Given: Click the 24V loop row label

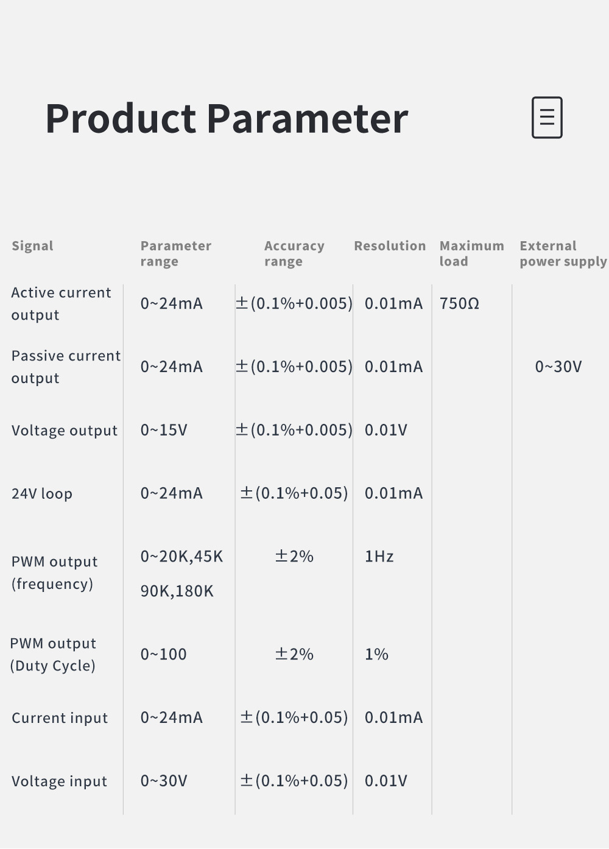Looking at the screenshot, I should (42, 494).
